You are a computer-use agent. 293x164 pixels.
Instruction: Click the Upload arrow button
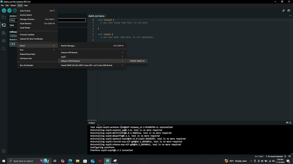point(9,11)
